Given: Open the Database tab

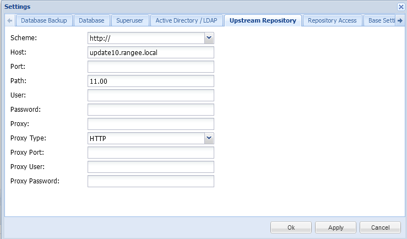Looking at the screenshot, I should pyautogui.click(x=91, y=21).
